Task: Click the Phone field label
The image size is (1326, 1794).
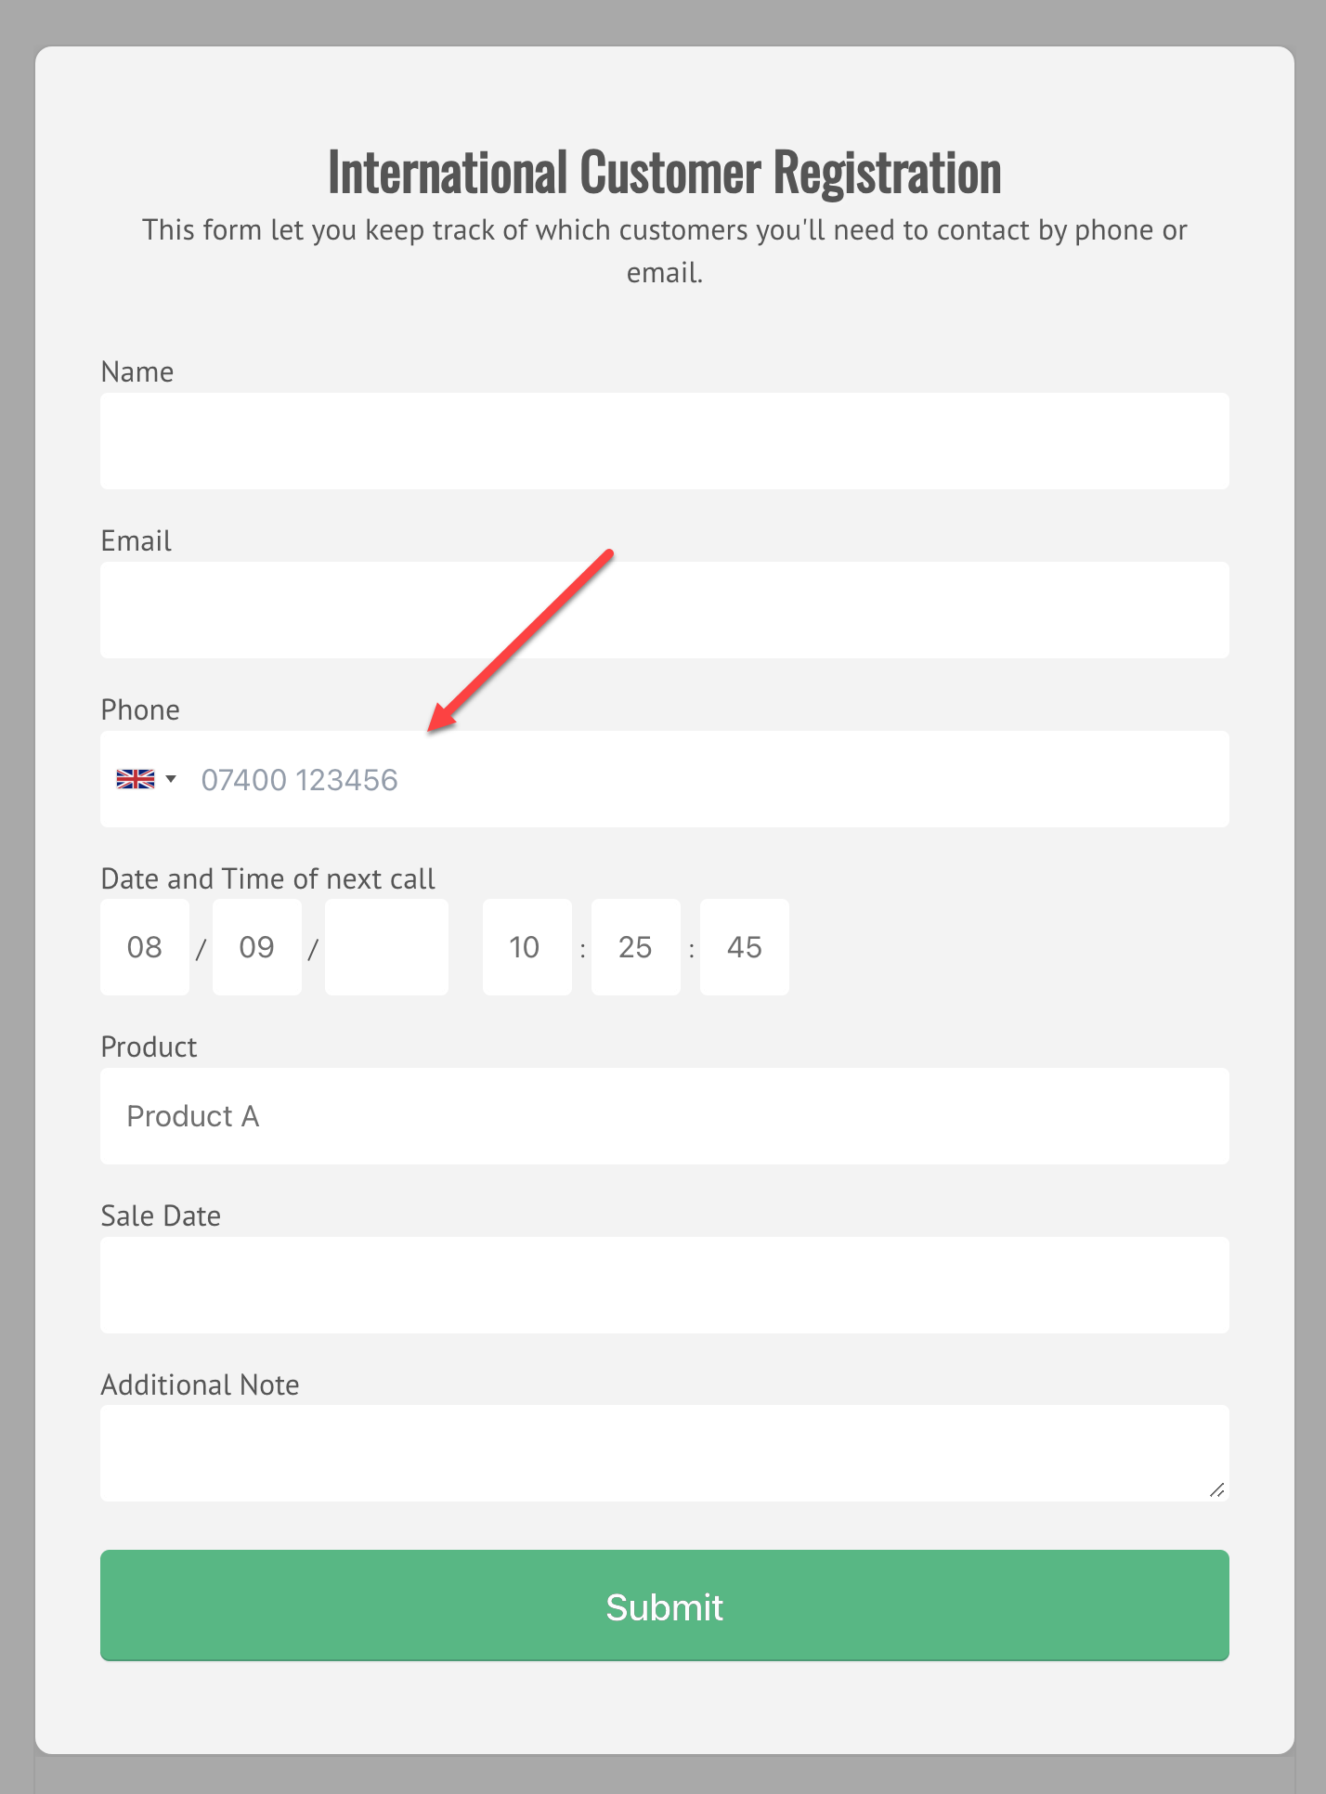Action: pos(140,708)
